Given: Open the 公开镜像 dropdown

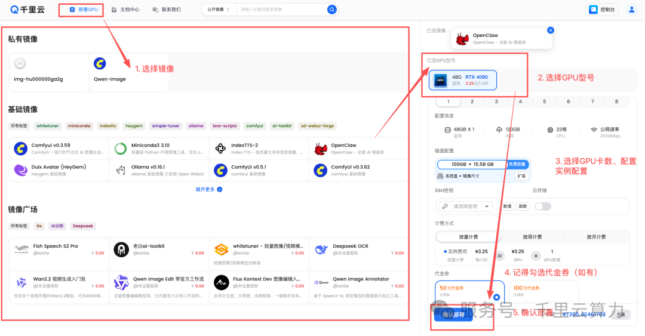Looking at the screenshot, I should point(219,10).
